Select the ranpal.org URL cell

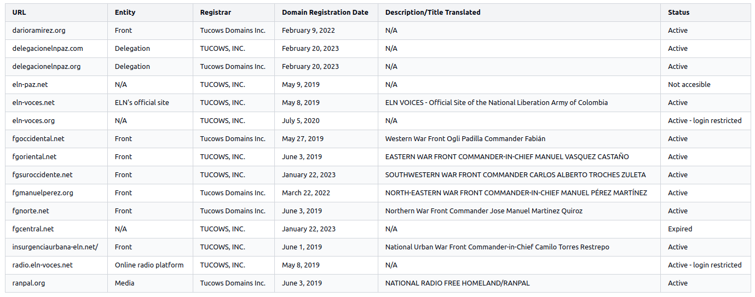click(56, 283)
